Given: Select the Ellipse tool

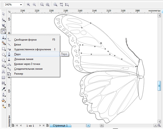Looking at the screenshot, I should (4, 55).
